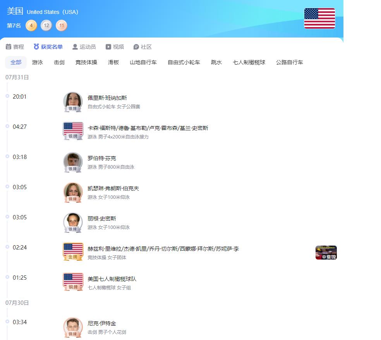Click event text 竞技体操 女子团体
This screenshot has width=381, height=340.
point(106,258)
